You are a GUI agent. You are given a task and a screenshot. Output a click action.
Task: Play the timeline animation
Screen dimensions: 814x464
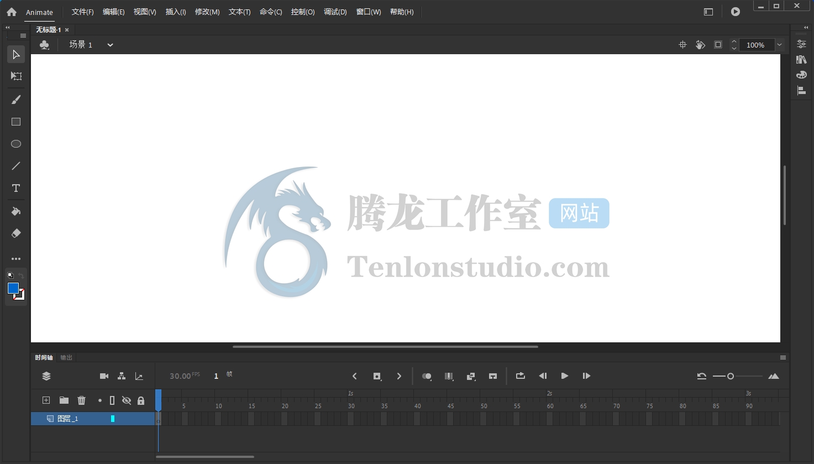point(564,376)
